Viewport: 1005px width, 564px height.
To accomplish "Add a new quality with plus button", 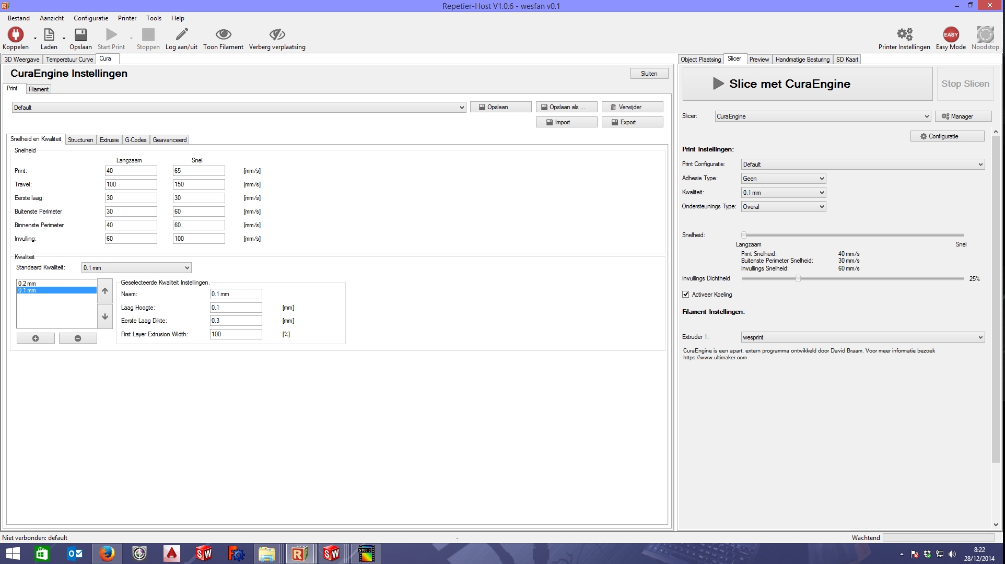I will click(36, 338).
